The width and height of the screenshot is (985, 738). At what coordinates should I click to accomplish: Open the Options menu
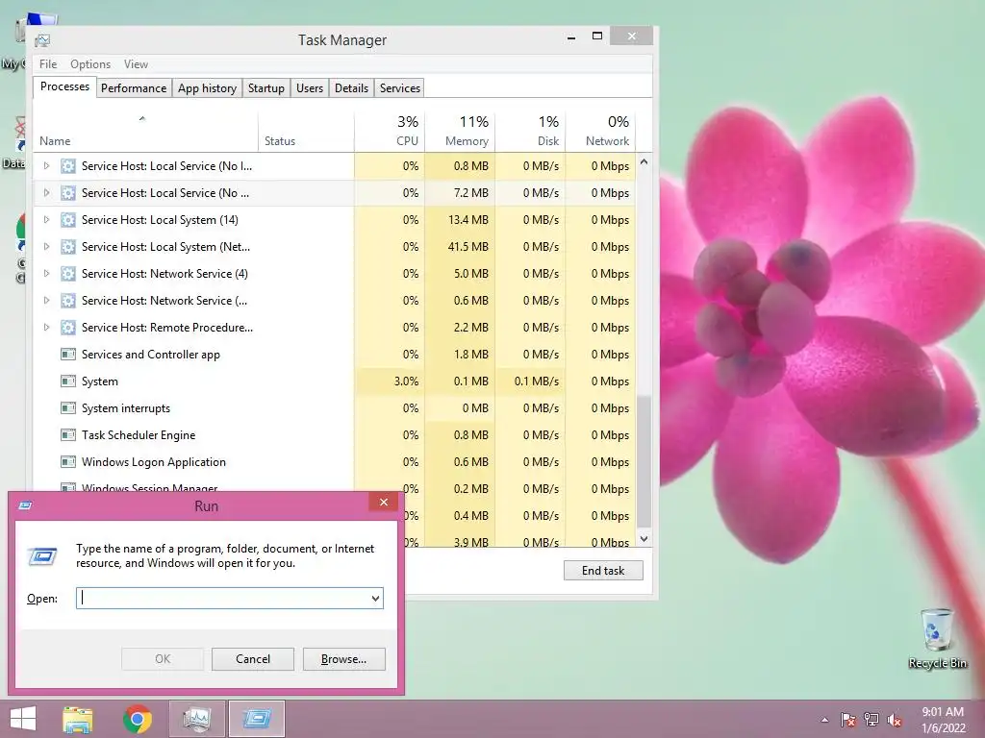pyautogui.click(x=90, y=64)
